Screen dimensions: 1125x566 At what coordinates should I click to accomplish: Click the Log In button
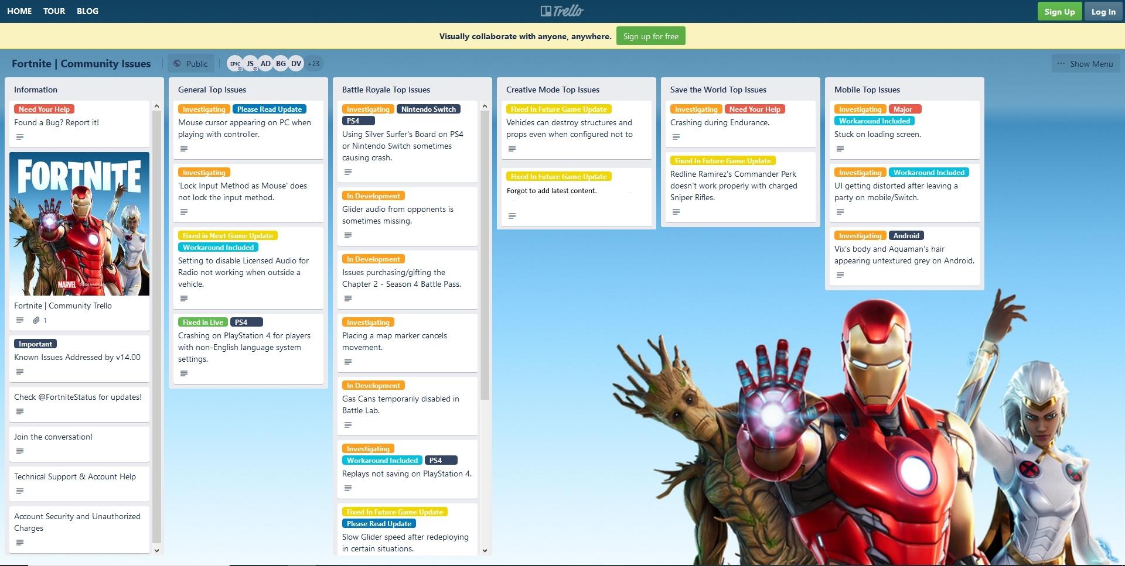1103,12
